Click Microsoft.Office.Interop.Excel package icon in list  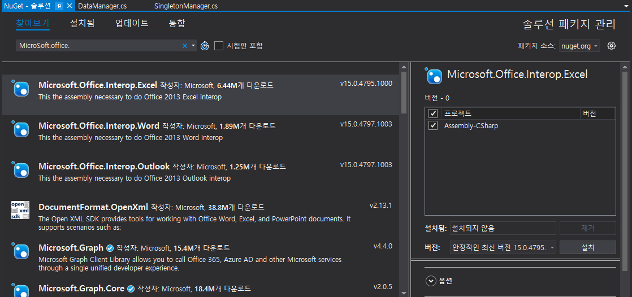click(21, 89)
